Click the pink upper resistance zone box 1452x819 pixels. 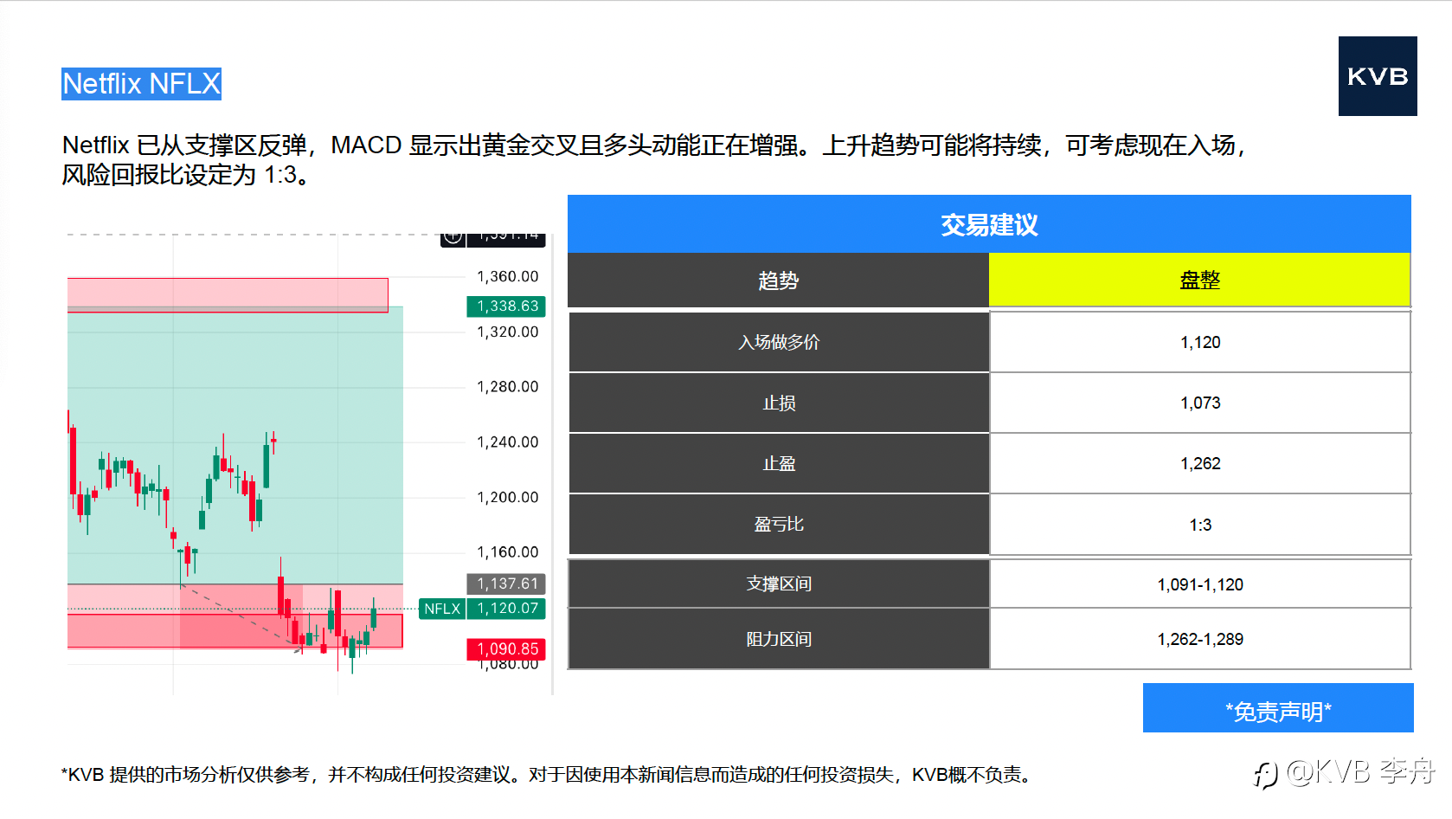point(228,295)
